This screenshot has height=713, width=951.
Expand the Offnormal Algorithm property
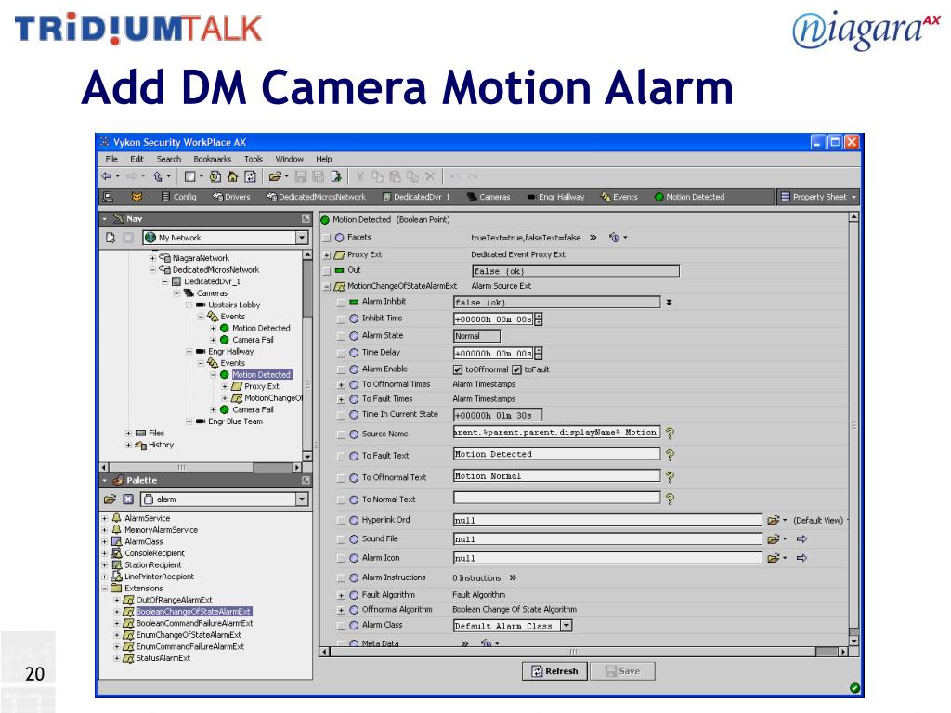(x=341, y=611)
